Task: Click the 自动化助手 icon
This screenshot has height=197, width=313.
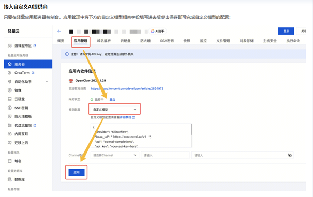Action: pos(10,81)
